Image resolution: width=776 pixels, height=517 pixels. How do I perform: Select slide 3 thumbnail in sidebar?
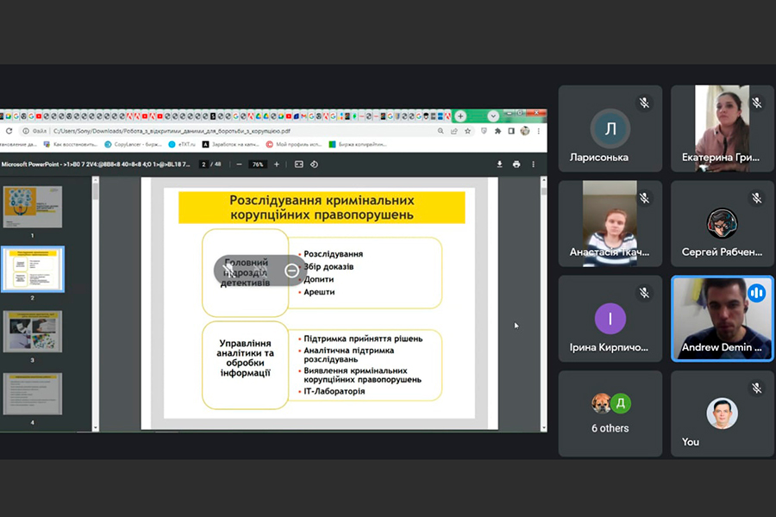[x=33, y=331]
